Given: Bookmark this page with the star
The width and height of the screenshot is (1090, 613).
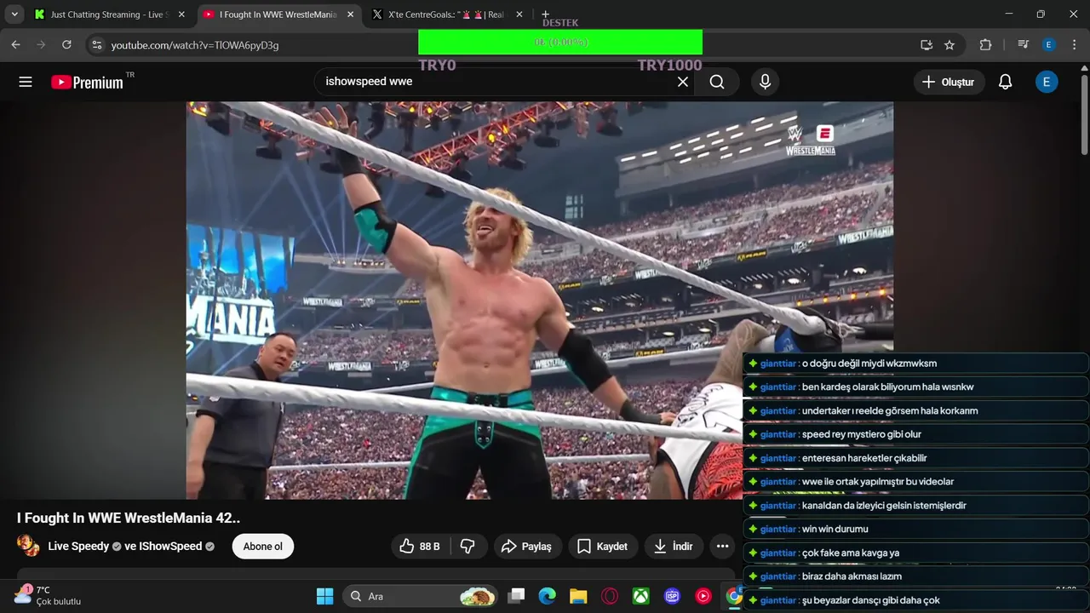Looking at the screenshot, I should (949, 44).
